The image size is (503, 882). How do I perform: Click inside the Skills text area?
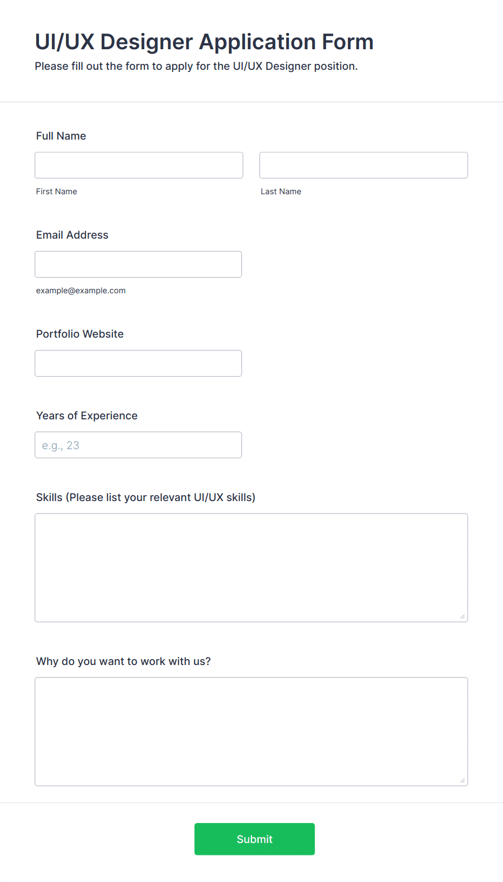tap(251, 568)
